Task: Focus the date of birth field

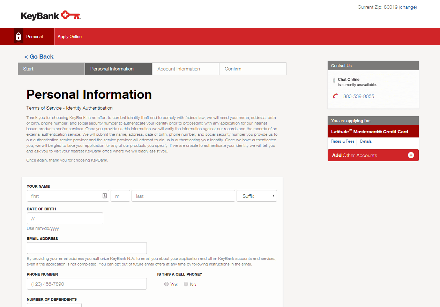Action: (x=65, y=218)
